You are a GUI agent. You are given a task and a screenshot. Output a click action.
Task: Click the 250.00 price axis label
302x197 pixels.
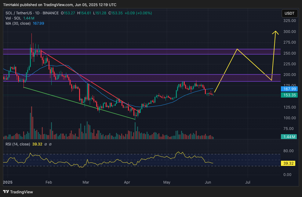[290, 53]
